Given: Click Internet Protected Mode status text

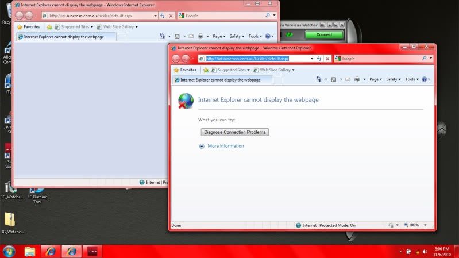Looking at the screenshot, I should pos(329,225).
